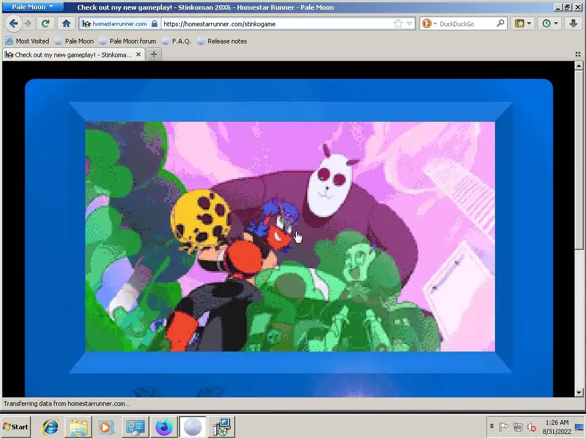Open the Control Panel taskbar icon
586x439 pixels.
135,426
